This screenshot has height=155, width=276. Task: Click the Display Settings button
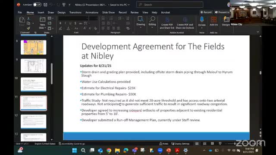click(180, 143)
